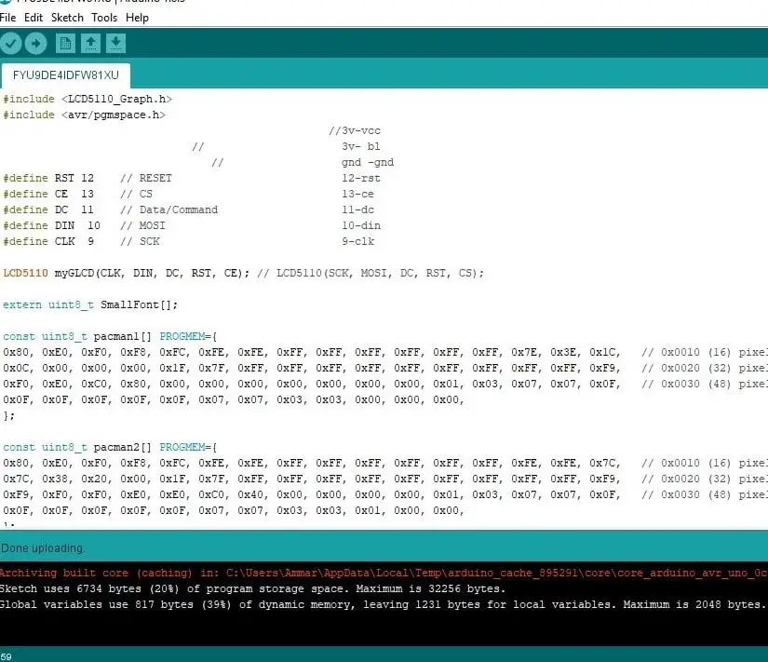The width and height of the screenshot is (768, 662).
Task: Click the 'gnd -gnd' wiring note
Action: [x=368, y=162]
